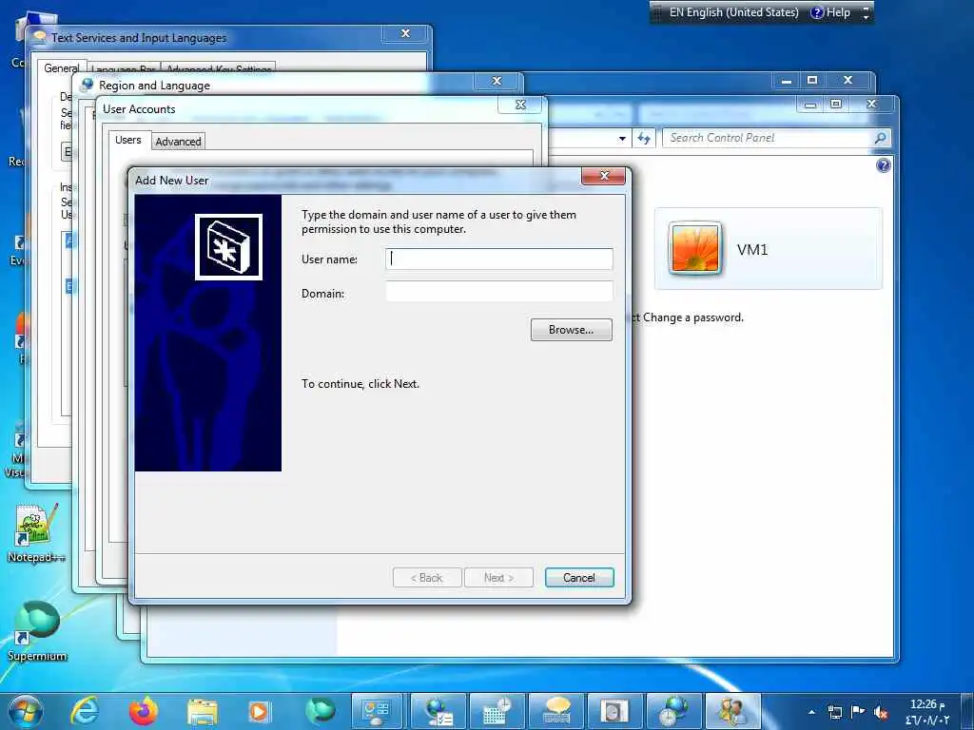
Task: Click the blue help icon in Control Panel
Action: (x=883, y=165)
